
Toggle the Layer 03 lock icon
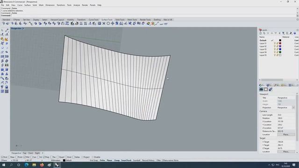pos(278,49)
